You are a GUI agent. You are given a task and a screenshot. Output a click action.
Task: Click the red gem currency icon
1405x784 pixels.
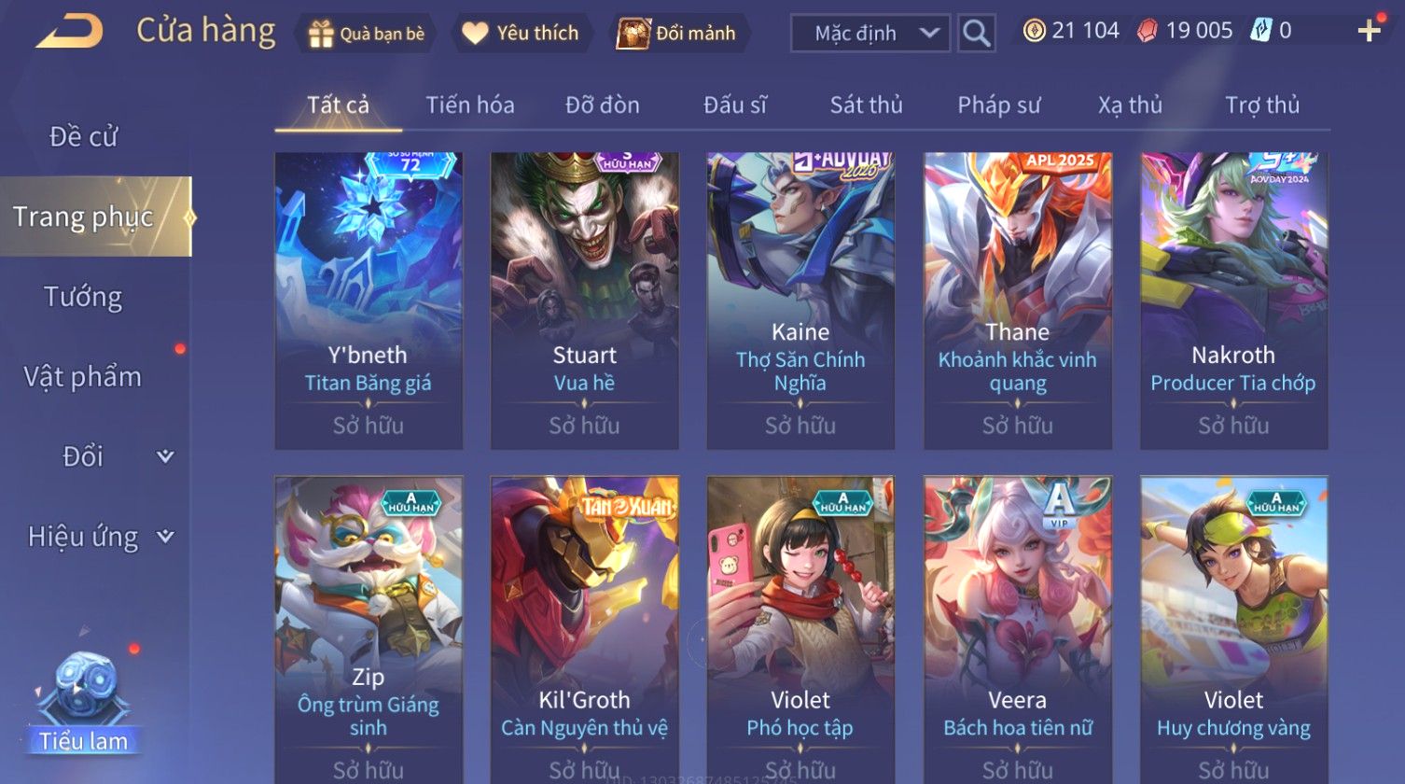pos(1147,31)
